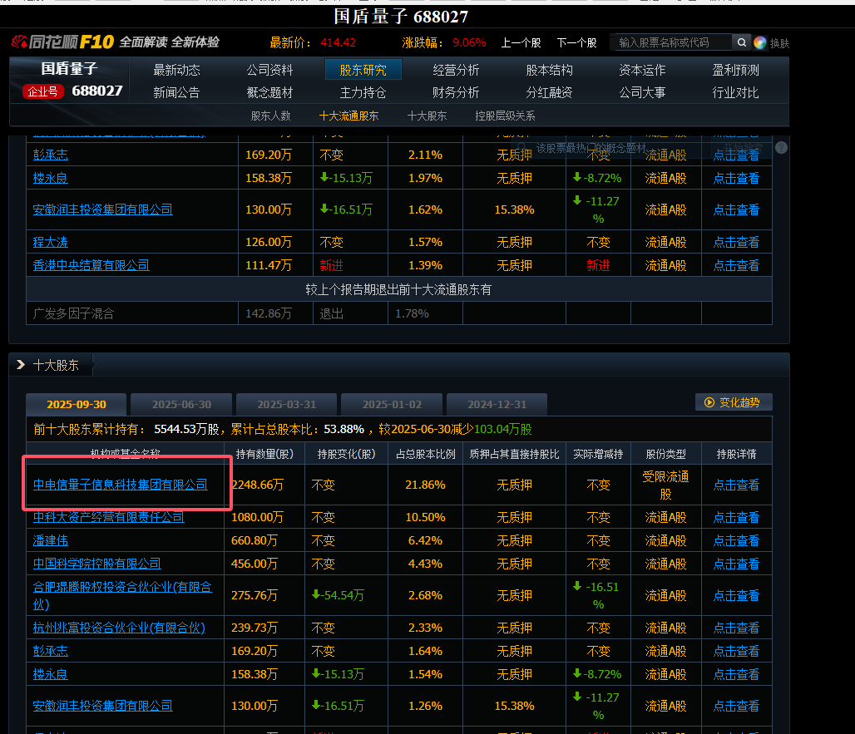Open the 新闻公告 menu

click(x=176, y=92)
